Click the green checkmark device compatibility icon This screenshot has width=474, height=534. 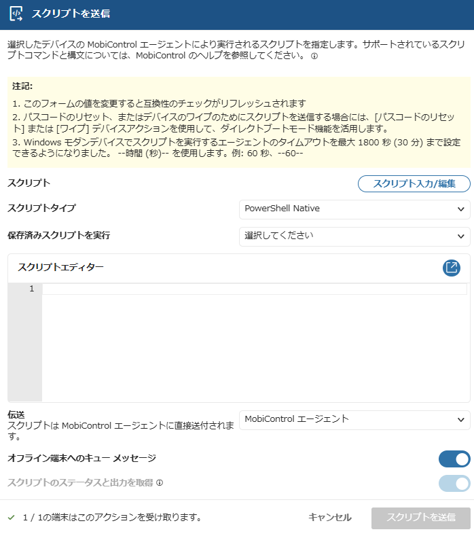(x=12, y=518)
